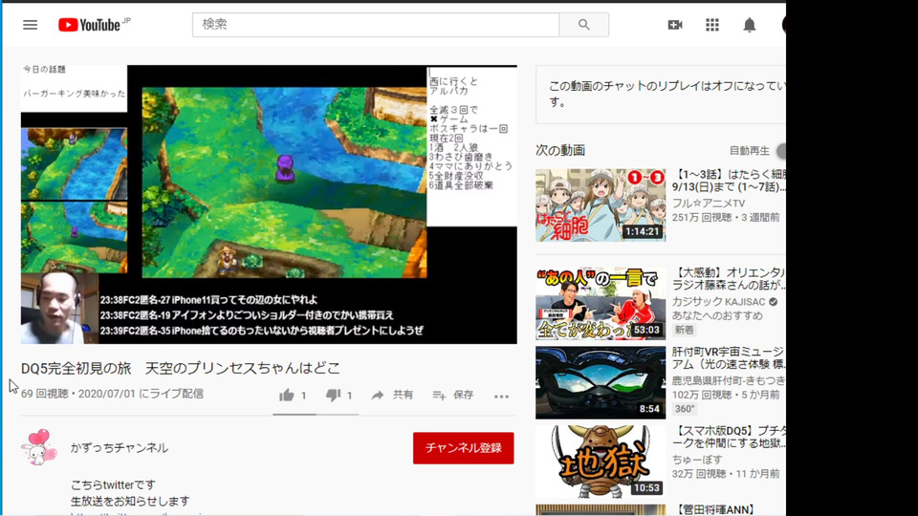Screen dimensions: 918x516
Task: Open 【菅田将暉ANN】 video title
Action: 715,509
